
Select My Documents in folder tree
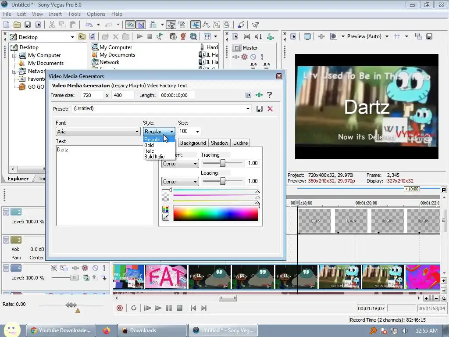point(46,63)
